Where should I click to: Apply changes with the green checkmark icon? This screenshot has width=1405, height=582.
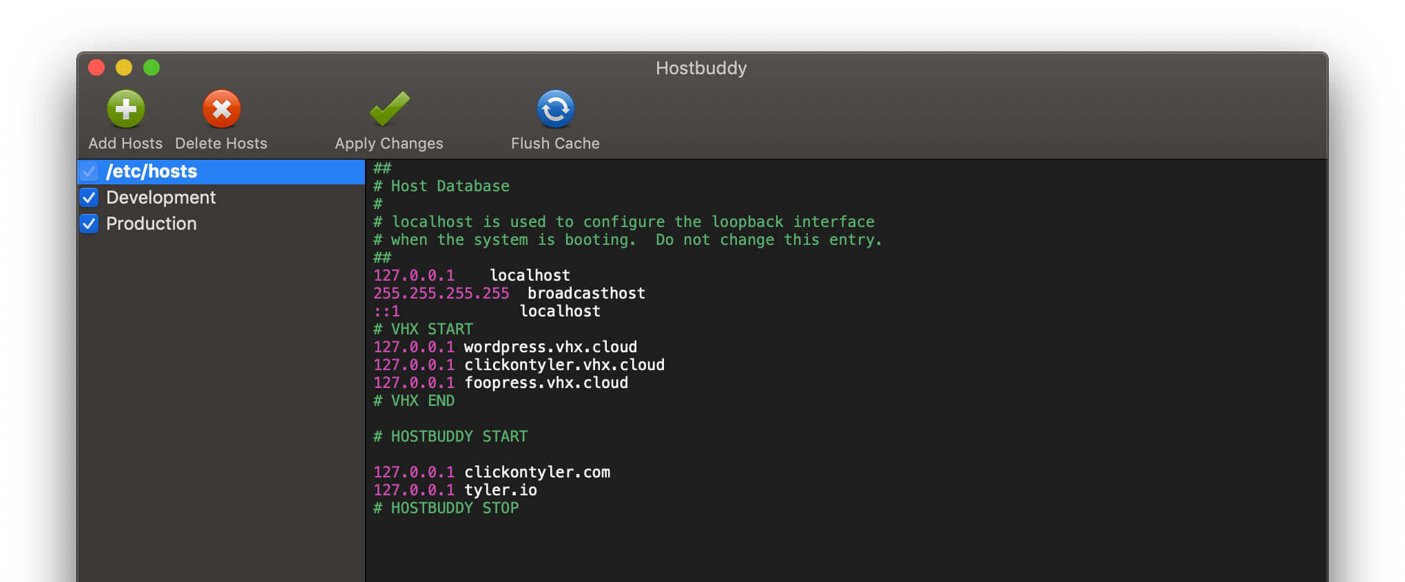pos(389,109)
